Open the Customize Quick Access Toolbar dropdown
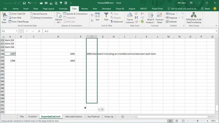This screenshot has height=123, width=219. tap(71, 3)
